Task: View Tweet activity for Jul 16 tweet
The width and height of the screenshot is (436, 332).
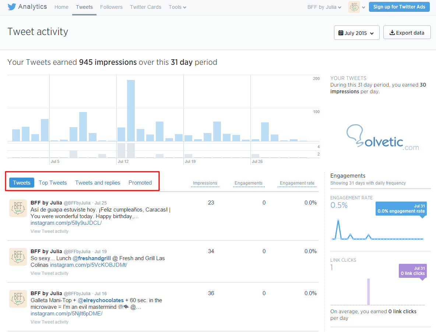Action: (49, 322)
